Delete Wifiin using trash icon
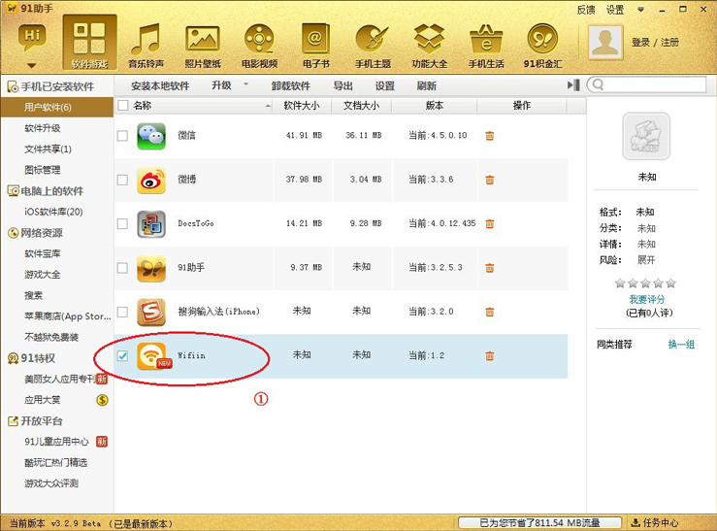 [489, 356]
